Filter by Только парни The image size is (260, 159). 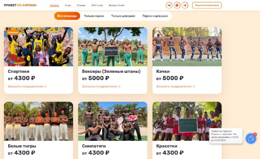[x=94, y=16]
